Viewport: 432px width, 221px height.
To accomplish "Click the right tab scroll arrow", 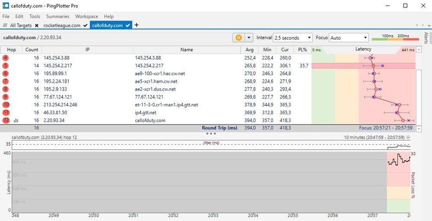I will pos(423,25).
